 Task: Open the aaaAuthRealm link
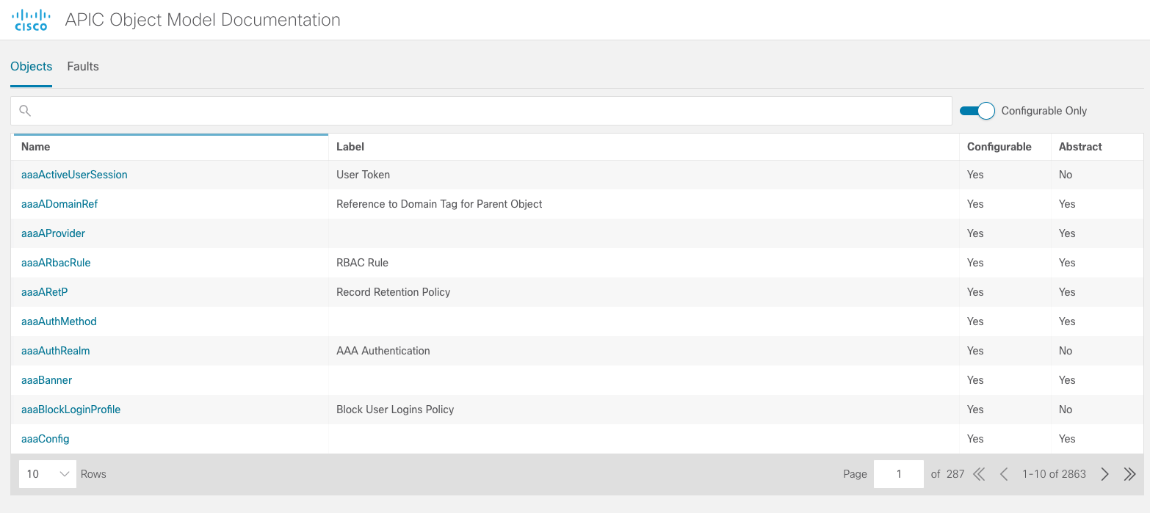56,351
